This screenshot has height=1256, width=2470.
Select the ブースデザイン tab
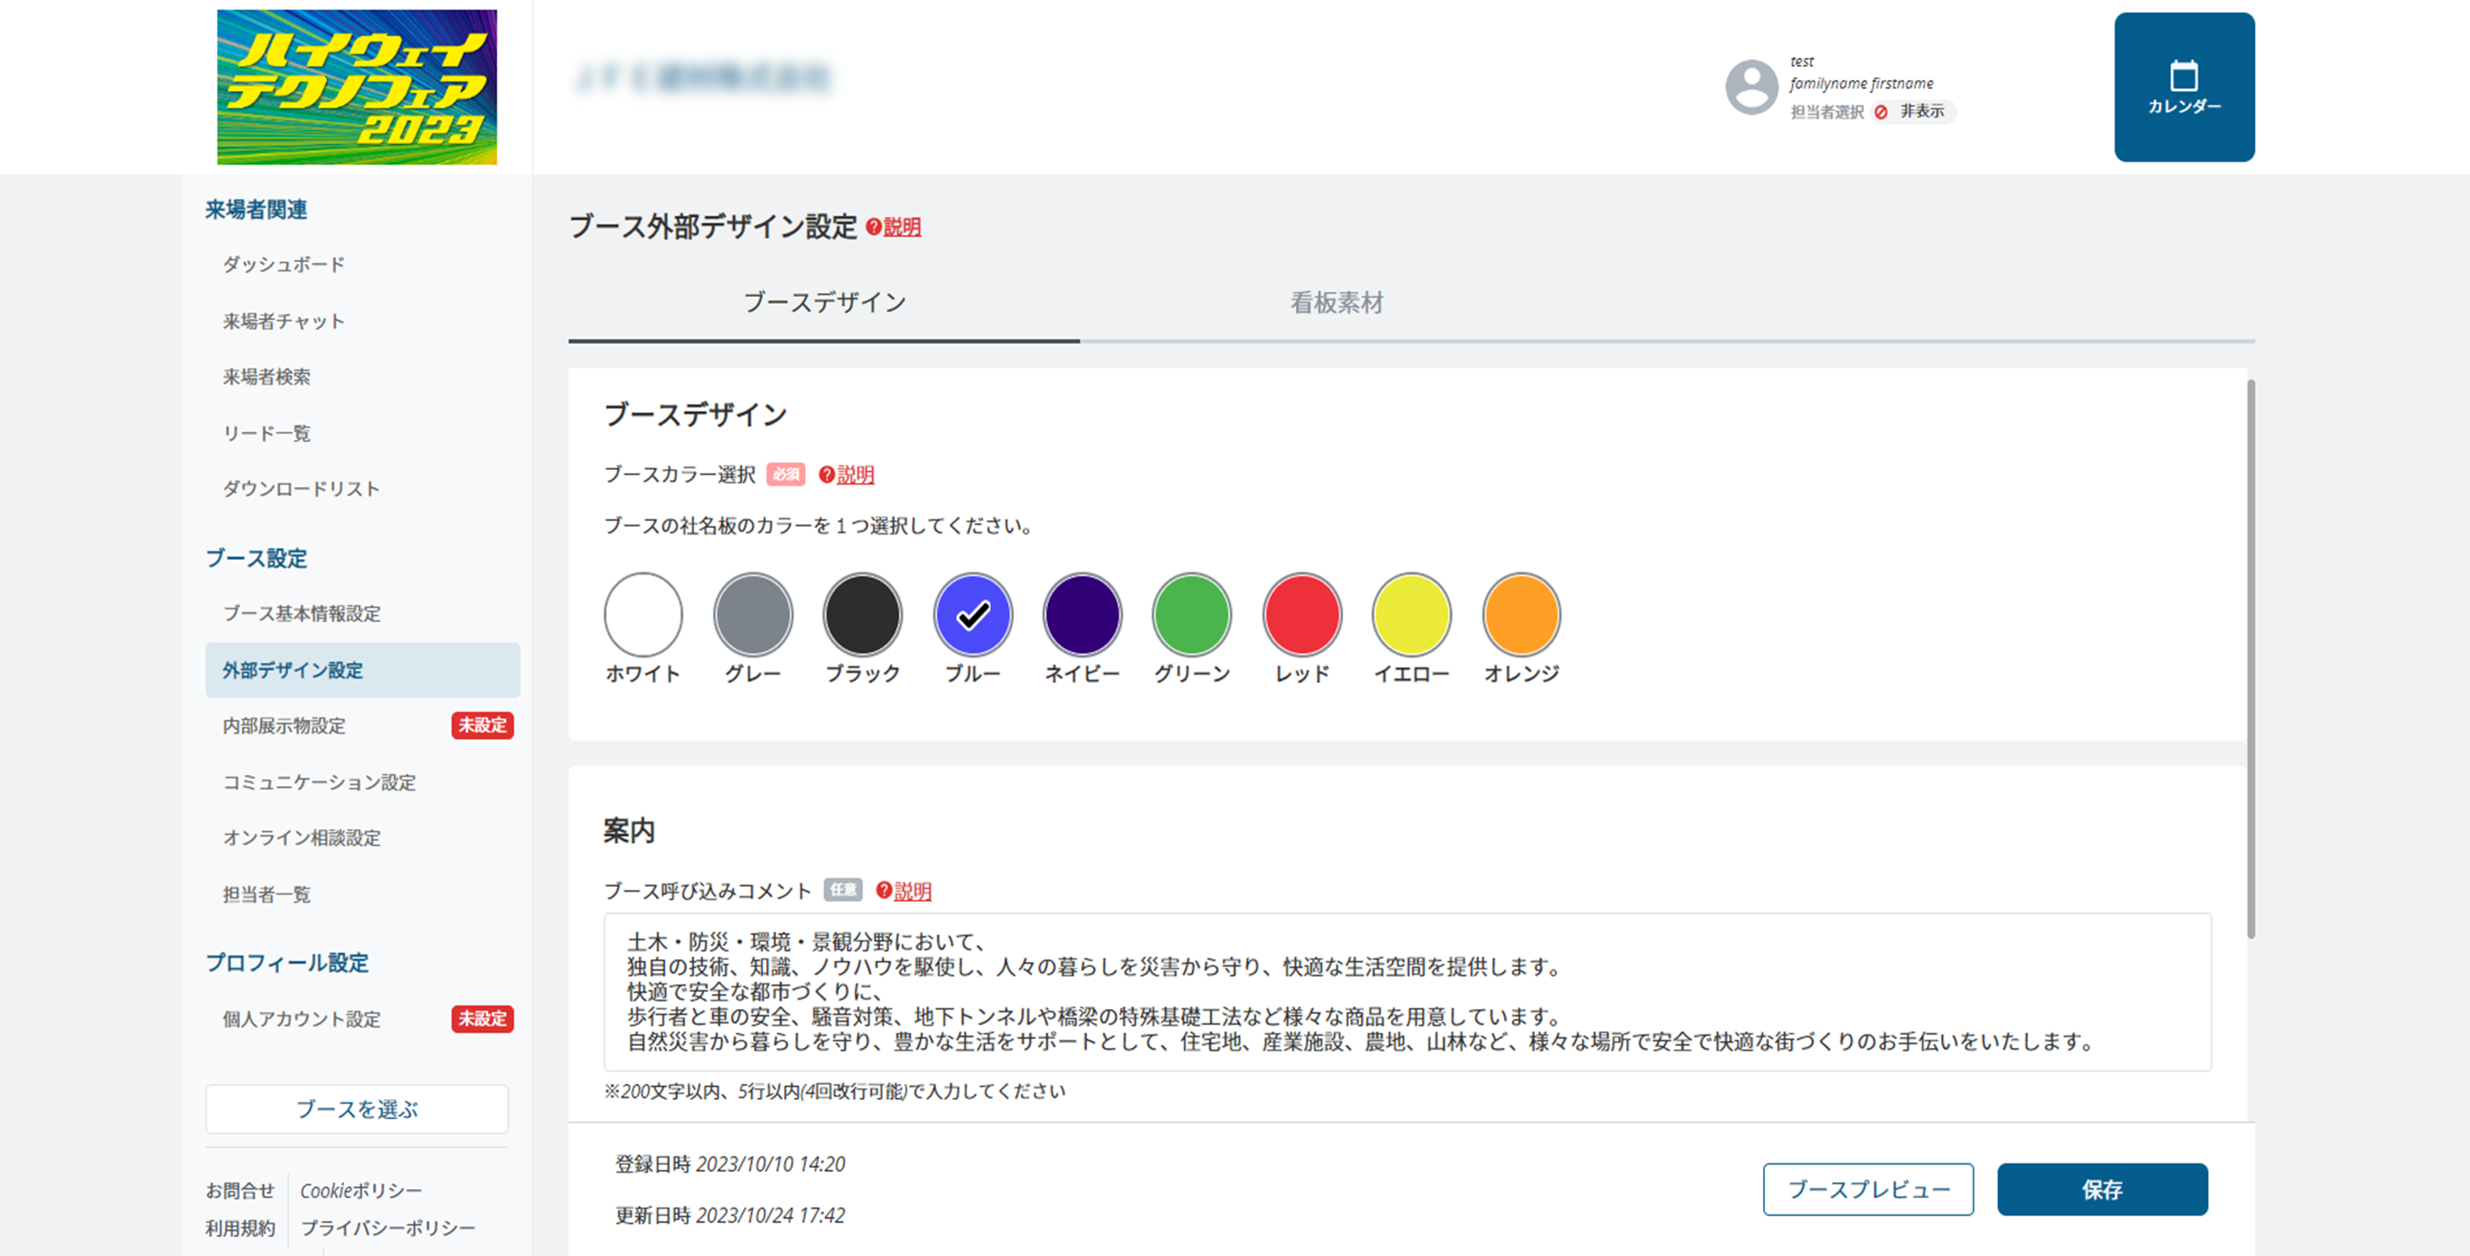pos(824,303)
